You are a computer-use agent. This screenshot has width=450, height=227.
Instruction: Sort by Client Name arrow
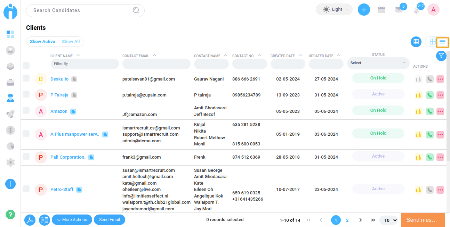(x=78, y=56)
